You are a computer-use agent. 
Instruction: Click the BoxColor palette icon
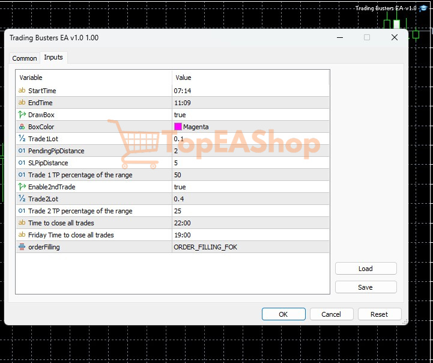pyautogui.click(x=22, y=127)
